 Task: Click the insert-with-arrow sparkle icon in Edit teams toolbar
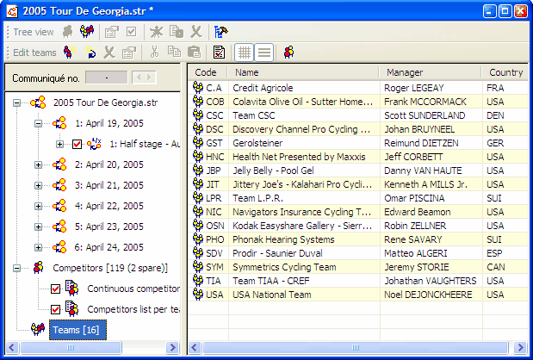click(x=90, y=53)
